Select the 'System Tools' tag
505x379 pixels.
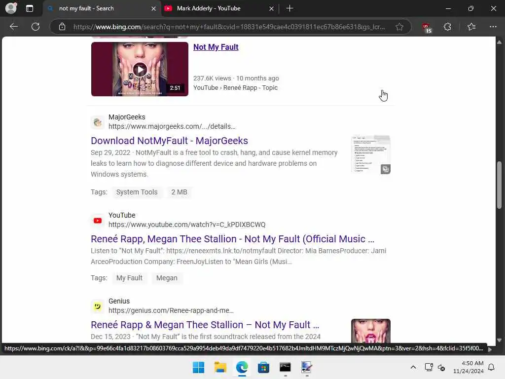click(137, 192)
